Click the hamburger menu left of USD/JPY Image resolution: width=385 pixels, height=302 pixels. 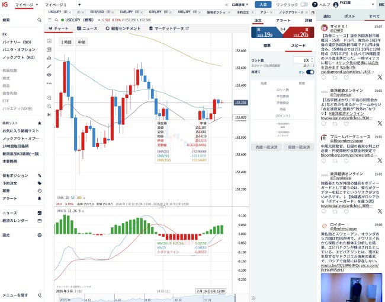point(50,20)
